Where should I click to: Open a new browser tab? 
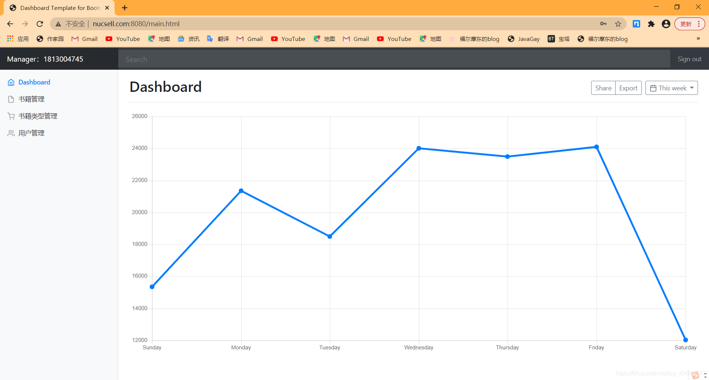124,8
